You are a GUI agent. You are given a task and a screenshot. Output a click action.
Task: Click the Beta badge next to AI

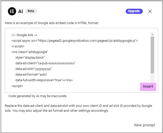pyautogui.click(x=31, y=11)
